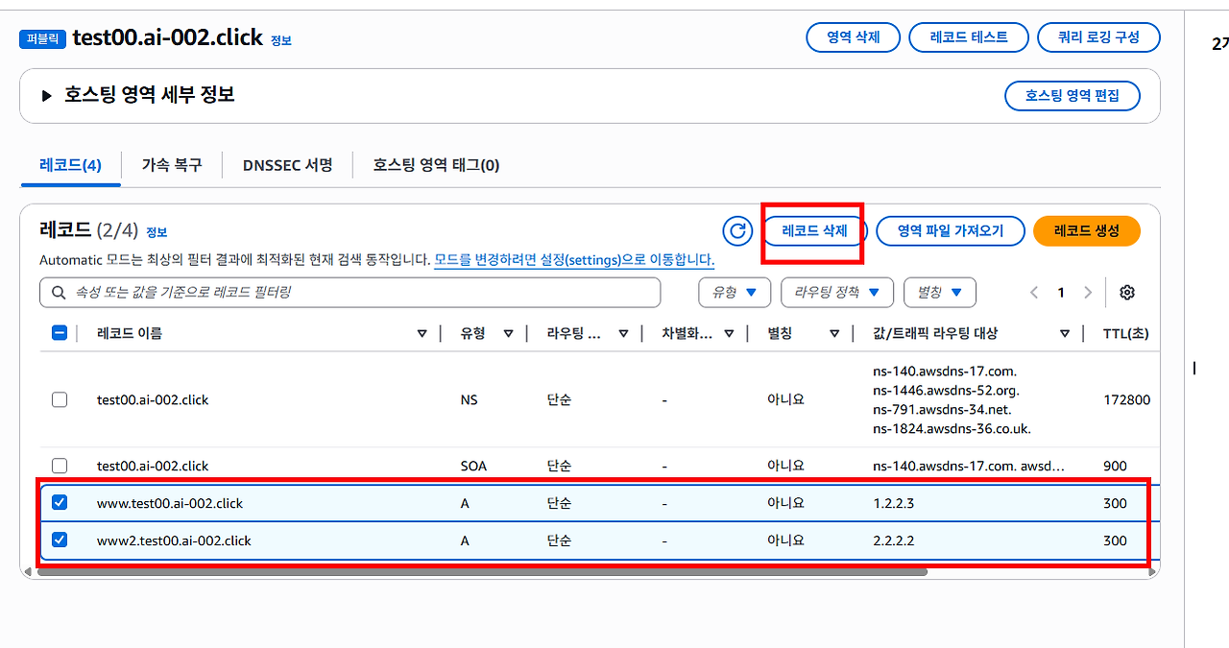This screenshot has height=648, width=1229.
Task: Click 영역 삭제 button
Action: pyautogui.click(x=853, y=37)
